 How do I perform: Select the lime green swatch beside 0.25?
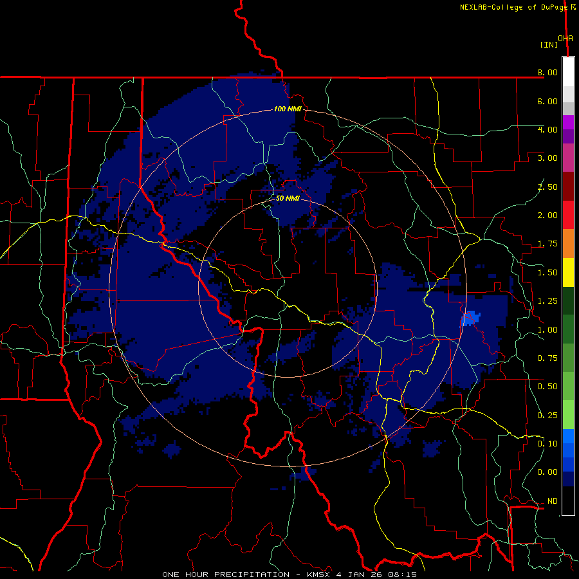click(568, 415)
